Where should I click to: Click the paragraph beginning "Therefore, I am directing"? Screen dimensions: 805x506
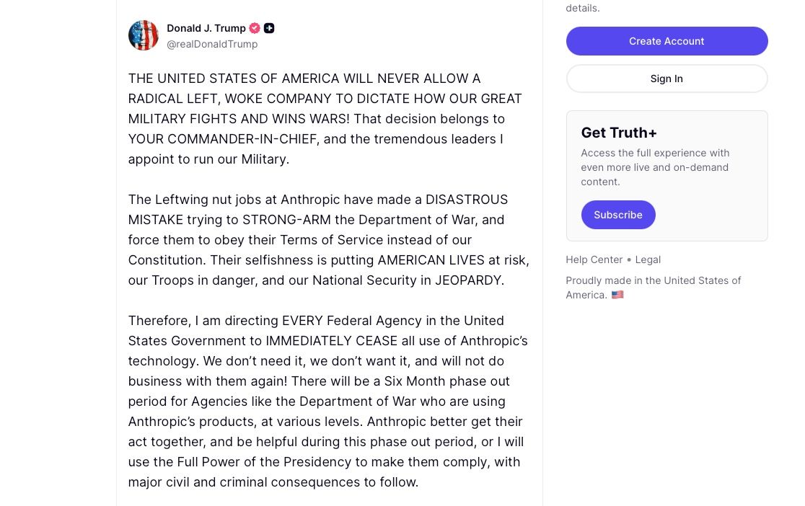point(327,401)
